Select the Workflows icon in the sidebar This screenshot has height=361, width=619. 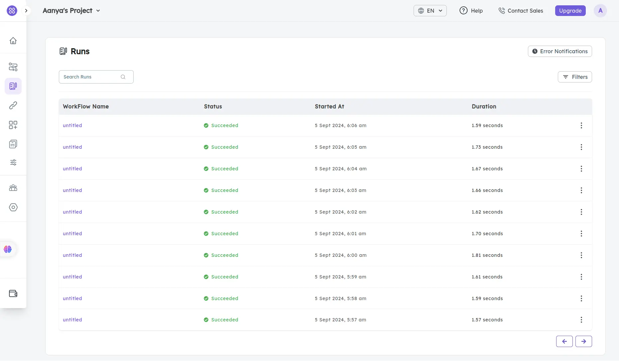[x=13, y=67]
